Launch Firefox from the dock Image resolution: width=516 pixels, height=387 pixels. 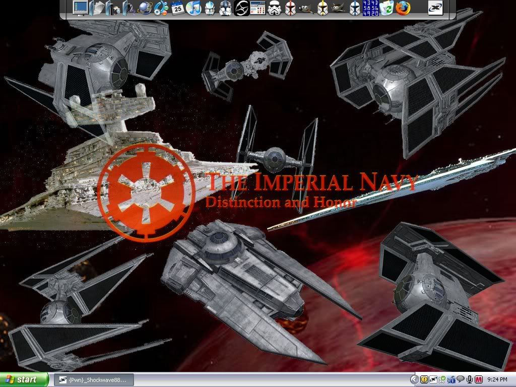403,8
